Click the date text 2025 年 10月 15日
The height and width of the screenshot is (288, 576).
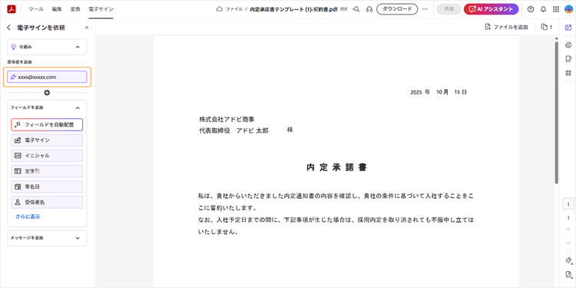439,92
